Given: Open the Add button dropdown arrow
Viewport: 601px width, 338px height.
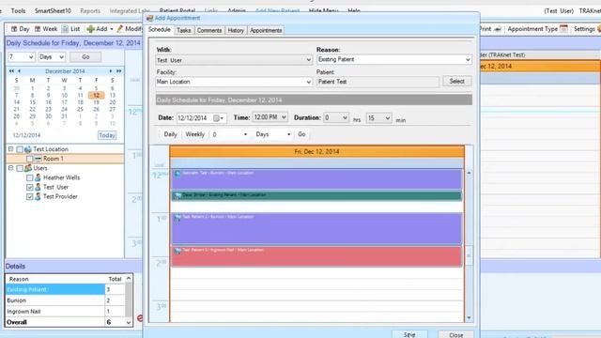Looking at the screenshot, I should point(112,29).
